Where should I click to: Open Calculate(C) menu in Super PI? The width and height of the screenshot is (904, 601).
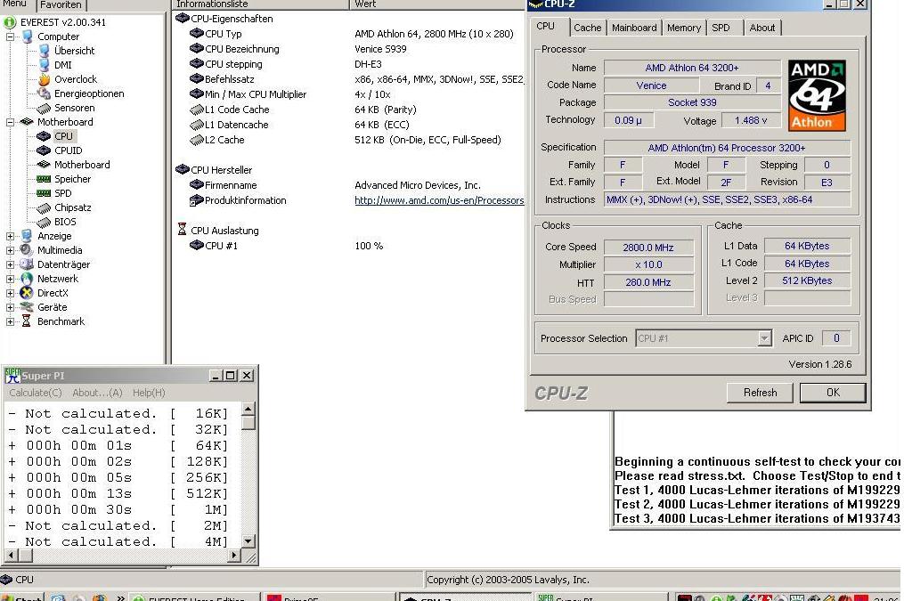click(x=35, y=393)
